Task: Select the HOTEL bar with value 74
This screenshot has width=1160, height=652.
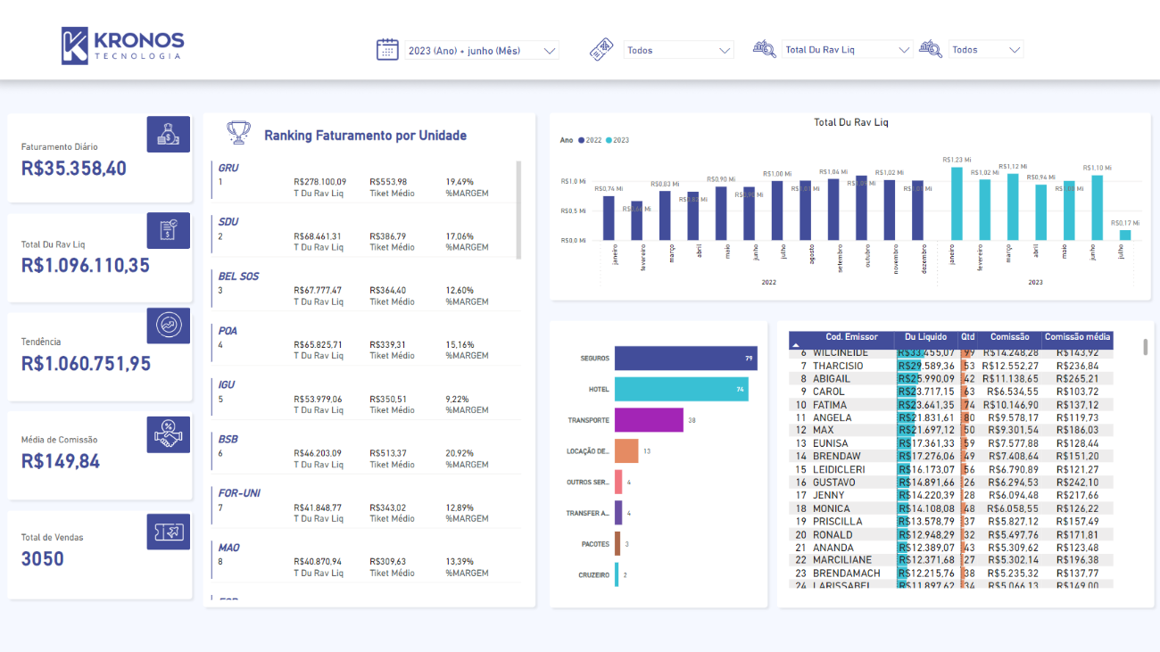Action: coord(682,389)
